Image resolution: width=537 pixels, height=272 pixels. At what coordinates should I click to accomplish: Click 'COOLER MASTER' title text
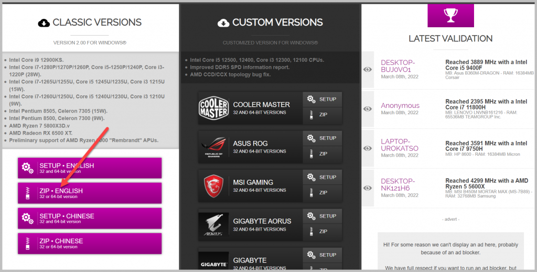point(261,105)
